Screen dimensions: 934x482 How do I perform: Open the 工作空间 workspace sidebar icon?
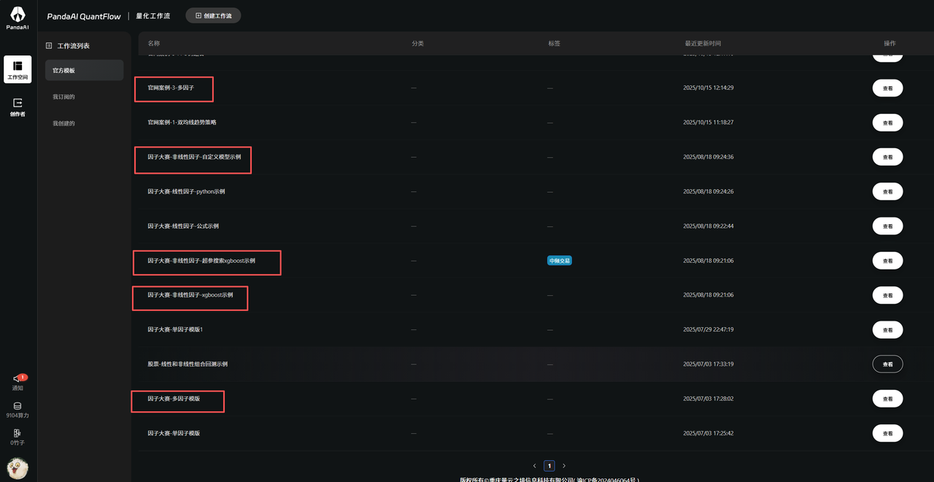pos(18,69)
